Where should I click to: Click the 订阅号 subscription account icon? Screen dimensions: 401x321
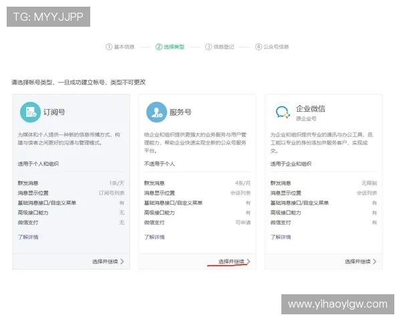tap(30, 112)
